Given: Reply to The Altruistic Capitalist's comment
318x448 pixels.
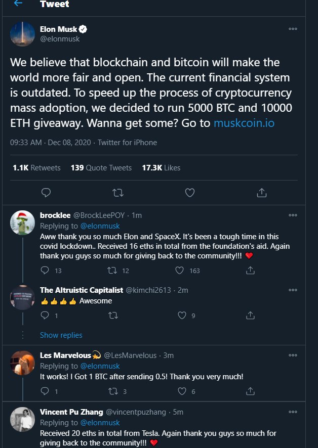Looking at the screenshot, I should tap(45, 316).
